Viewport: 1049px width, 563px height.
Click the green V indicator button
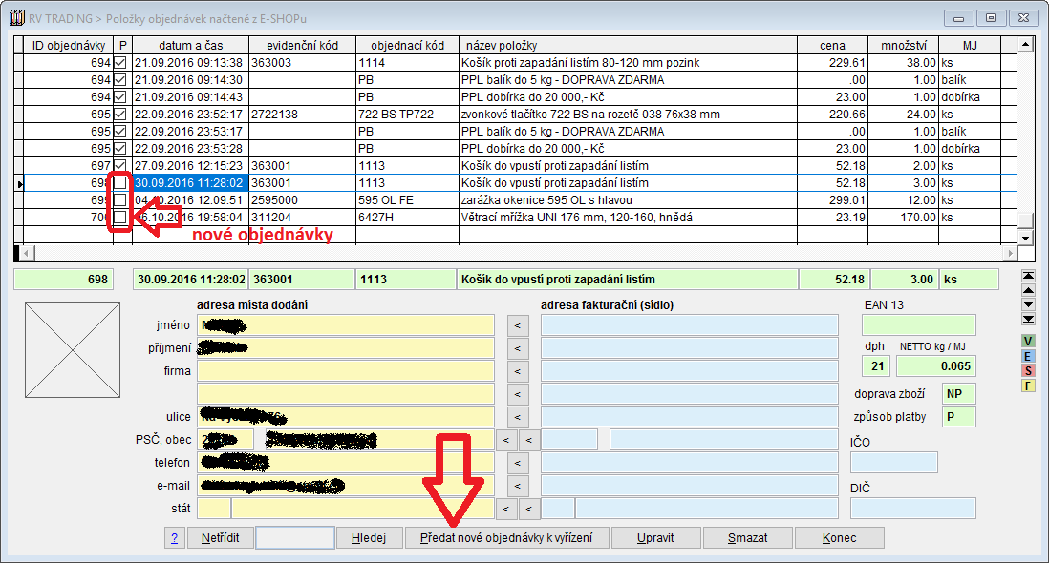click(x=1028, y=342)
